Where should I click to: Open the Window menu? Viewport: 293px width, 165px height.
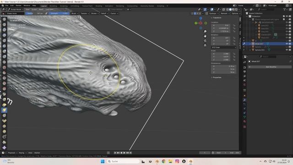pos(27,5)
